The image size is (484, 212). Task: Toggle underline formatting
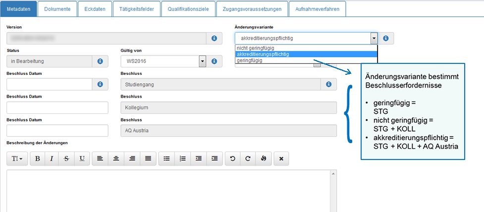tap(82, 159)
